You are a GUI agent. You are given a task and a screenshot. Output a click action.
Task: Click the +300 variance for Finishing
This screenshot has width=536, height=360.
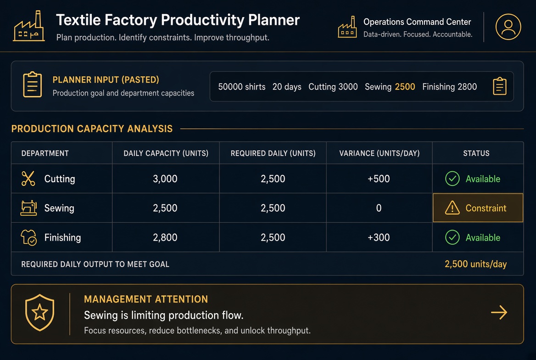(379, 237)
